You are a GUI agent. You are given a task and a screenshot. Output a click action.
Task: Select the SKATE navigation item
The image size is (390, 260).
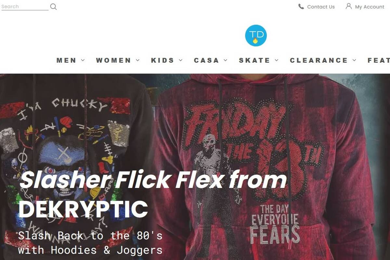click(x=254, y=60)
